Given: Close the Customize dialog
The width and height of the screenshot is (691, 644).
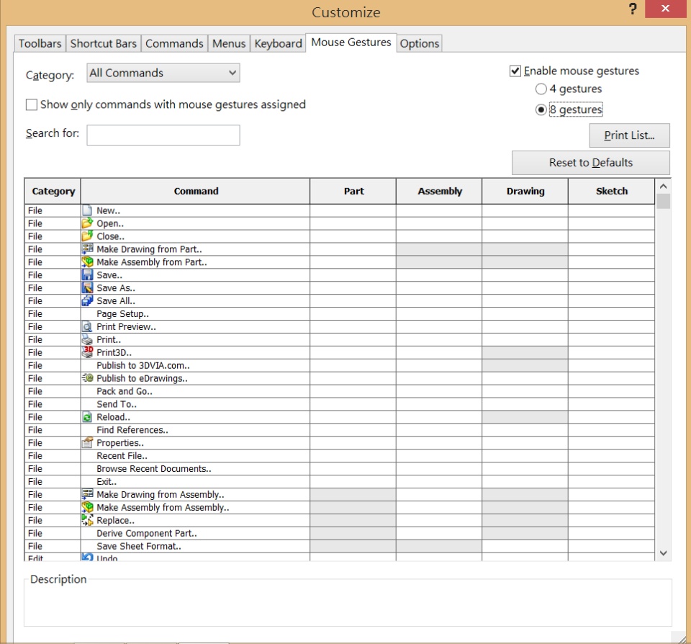Looking at the screenshot, I should click(665, 9).
